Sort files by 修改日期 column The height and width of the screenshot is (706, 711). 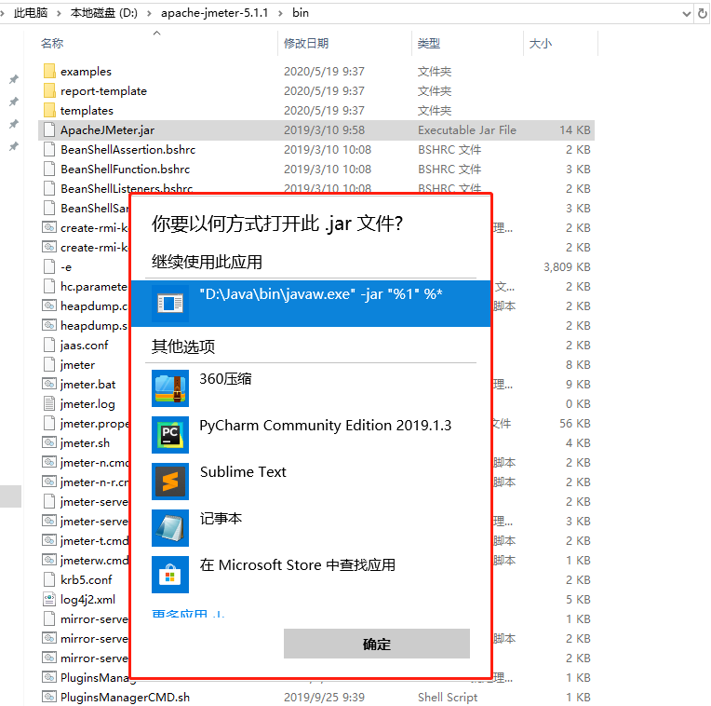(306, 44)
